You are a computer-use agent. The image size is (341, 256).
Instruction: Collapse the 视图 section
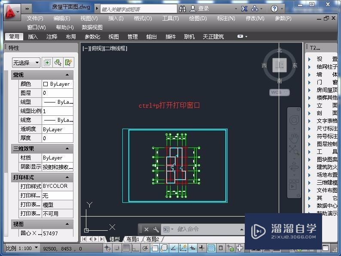(67, 224)
